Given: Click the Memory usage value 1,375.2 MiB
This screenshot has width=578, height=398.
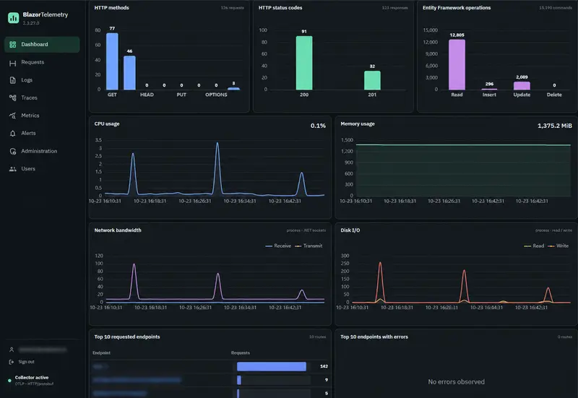Looking at the screenshot, I should pyautogui.click(x=555, y=126).
